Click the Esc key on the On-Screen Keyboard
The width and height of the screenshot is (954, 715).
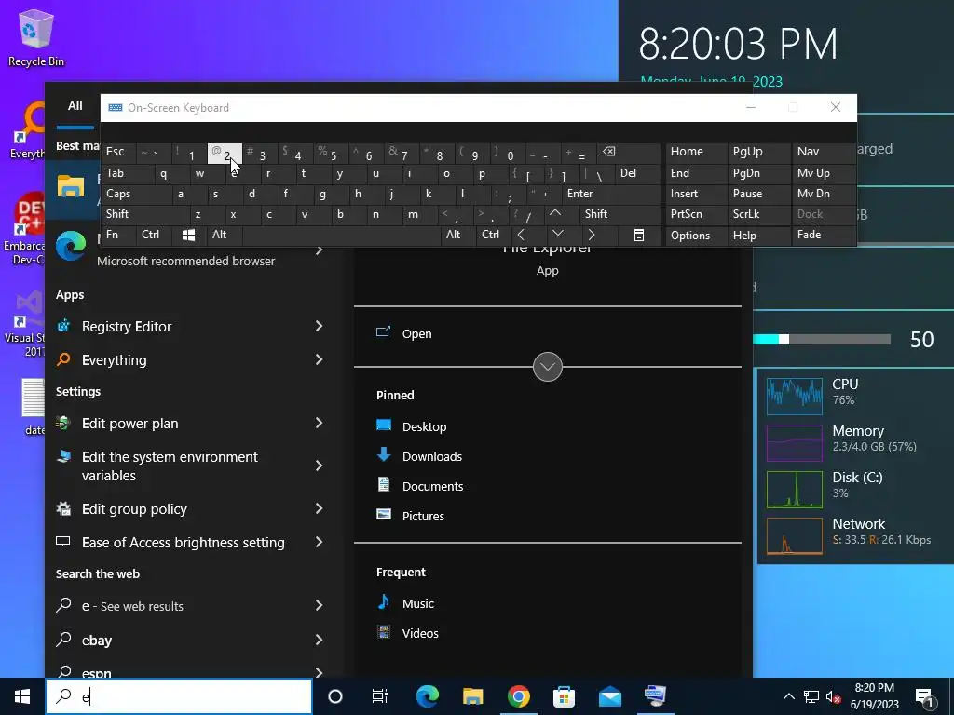tap(119, 153)
